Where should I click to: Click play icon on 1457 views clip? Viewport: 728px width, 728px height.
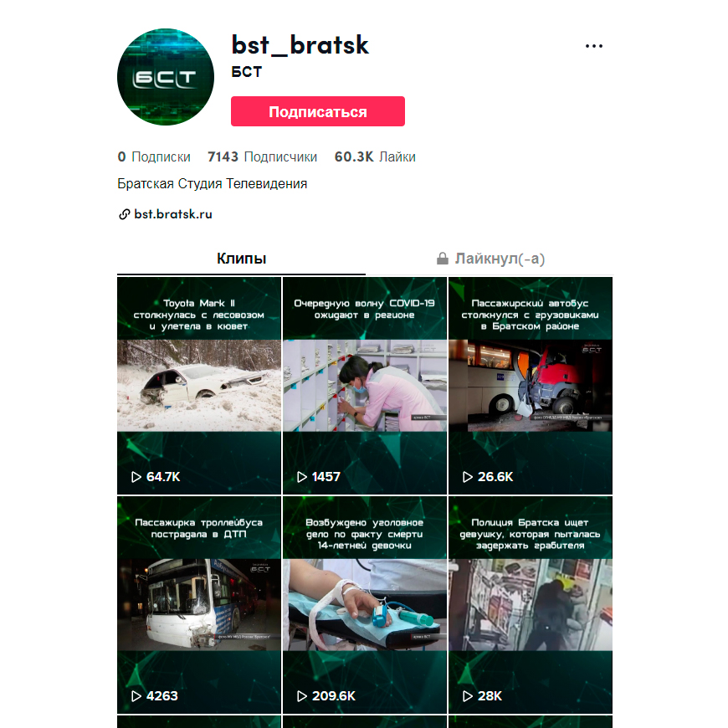[x=302, y=477]
